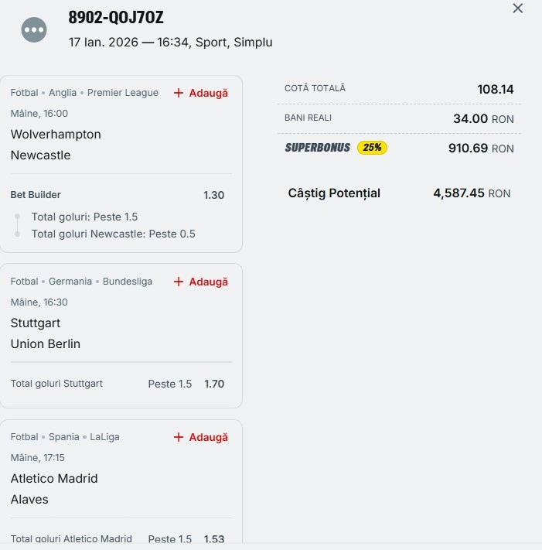Click the Atletico Madrid odds 1.53
This screenshot has width=542, height=550.
coord(214,538)
